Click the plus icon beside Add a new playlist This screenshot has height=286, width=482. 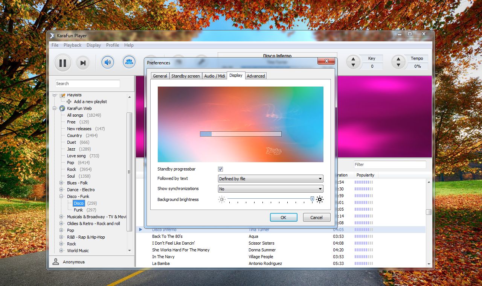[x=69, y=102]
